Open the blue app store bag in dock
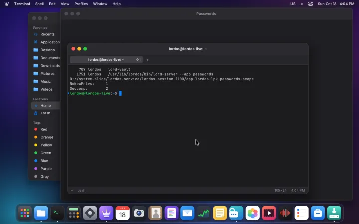359x224 pixels. click(318, 213)
